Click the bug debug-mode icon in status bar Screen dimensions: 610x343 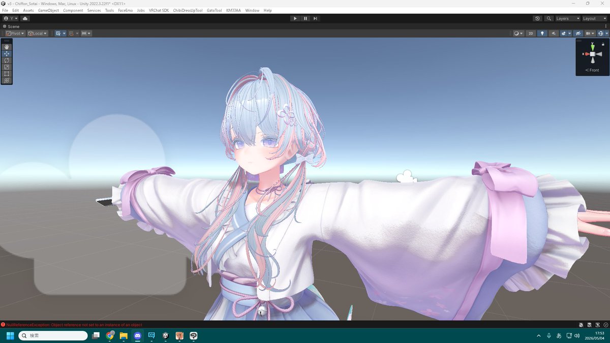pos(581,324)
